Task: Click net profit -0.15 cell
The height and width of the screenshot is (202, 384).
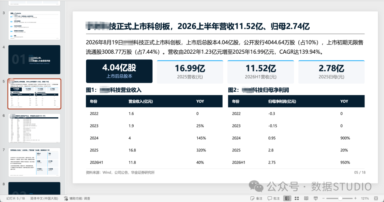Action: click(273, 126)
